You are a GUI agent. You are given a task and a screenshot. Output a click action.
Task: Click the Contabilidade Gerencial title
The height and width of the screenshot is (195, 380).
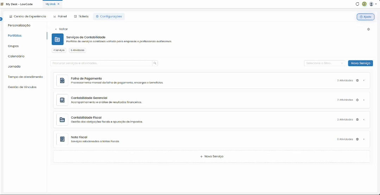pyautogui.click(x=89, y=98)
